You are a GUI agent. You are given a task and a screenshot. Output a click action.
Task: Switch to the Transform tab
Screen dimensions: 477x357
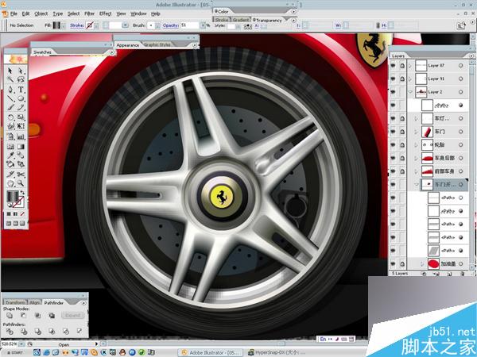[x=15, y=302]
